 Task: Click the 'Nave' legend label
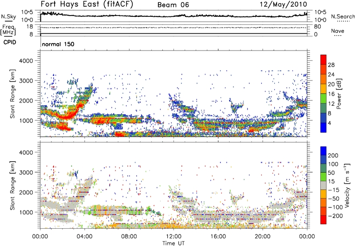(x=337, y=31)
